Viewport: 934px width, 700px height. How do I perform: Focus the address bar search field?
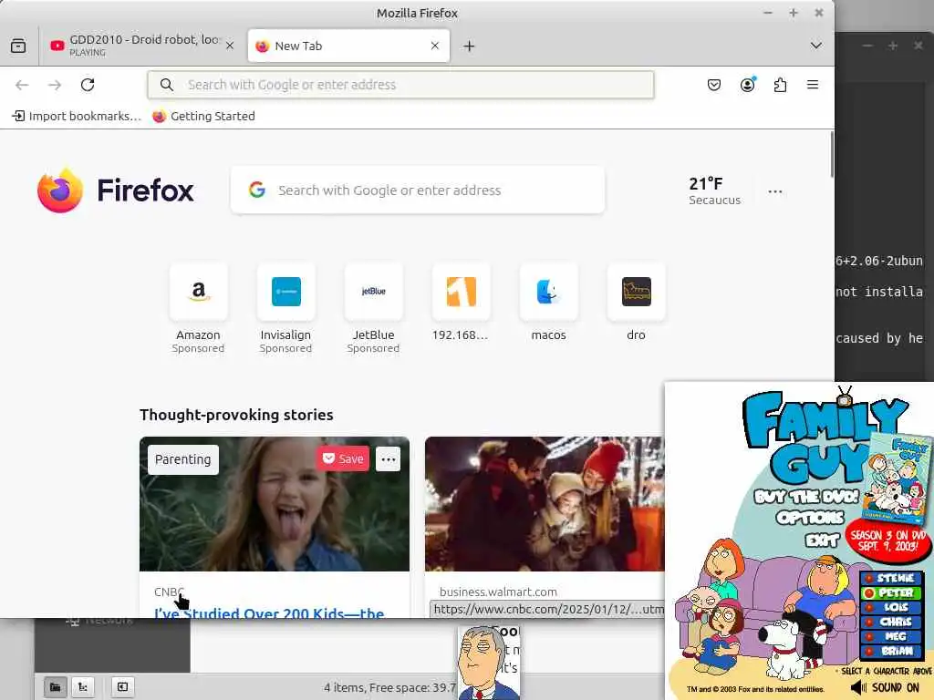point(401,85)
